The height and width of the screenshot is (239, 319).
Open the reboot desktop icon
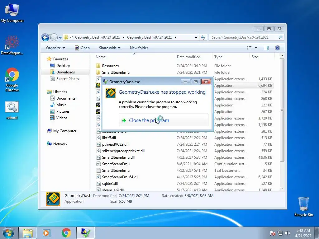tap(12, 110)
